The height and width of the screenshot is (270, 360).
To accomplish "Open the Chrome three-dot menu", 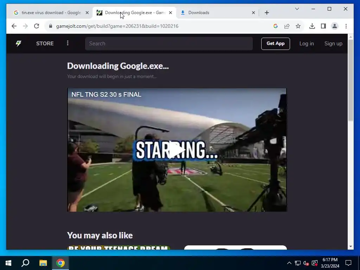I will tap(346, 26).
